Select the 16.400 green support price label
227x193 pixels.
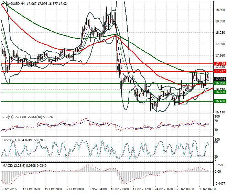pos(220,101)
